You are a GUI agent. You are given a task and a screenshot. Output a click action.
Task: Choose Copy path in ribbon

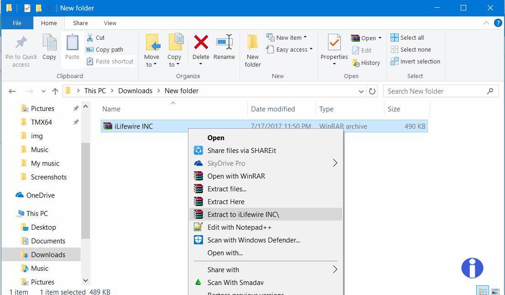click(x=104, y=50)
